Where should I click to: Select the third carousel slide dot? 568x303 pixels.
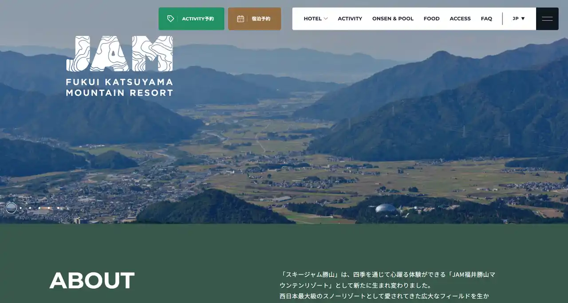pyautogui.click(x=30, y=208)
